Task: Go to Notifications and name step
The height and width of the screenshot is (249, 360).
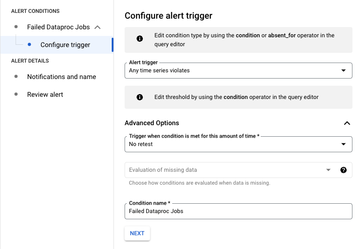Action: coord(61,77)
